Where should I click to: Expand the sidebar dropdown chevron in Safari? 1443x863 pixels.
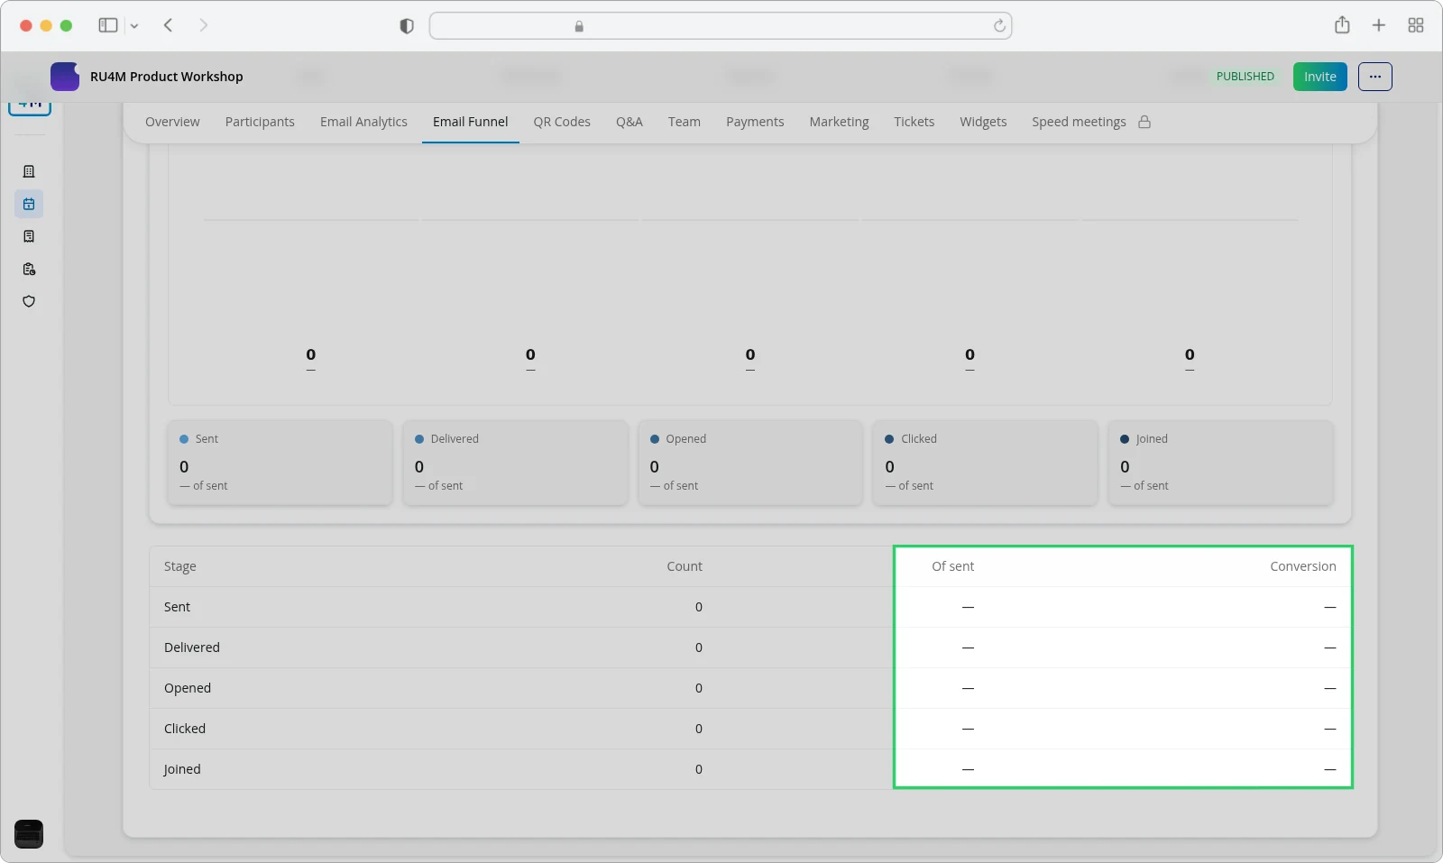tap(134, 26)
